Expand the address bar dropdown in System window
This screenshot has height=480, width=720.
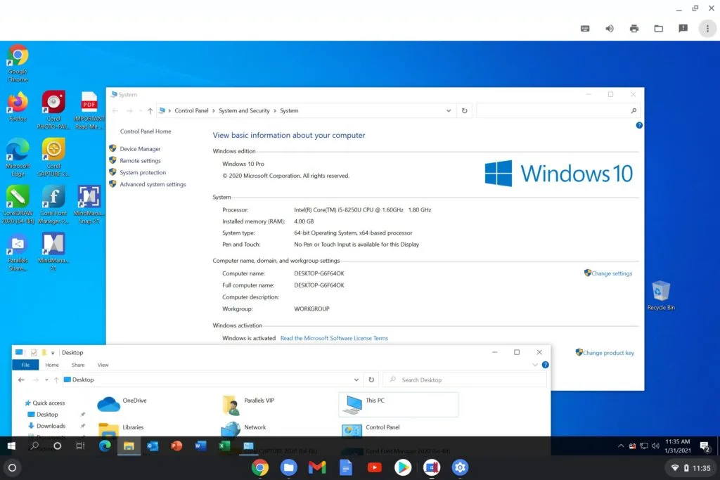pos(449,110)
